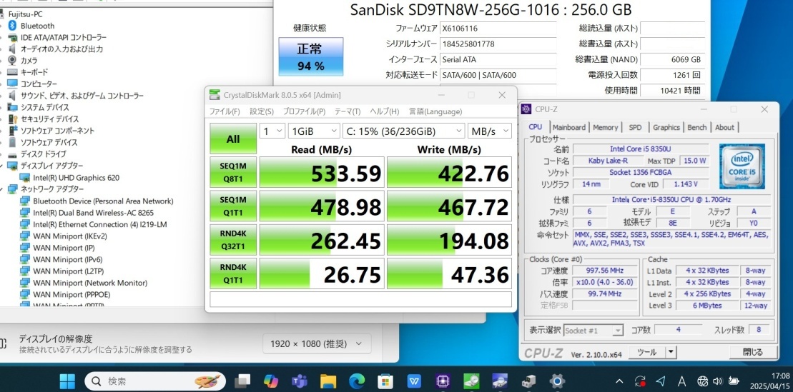
Task: Click the ツール button in CPU-Z
Action: click(647, 352)
